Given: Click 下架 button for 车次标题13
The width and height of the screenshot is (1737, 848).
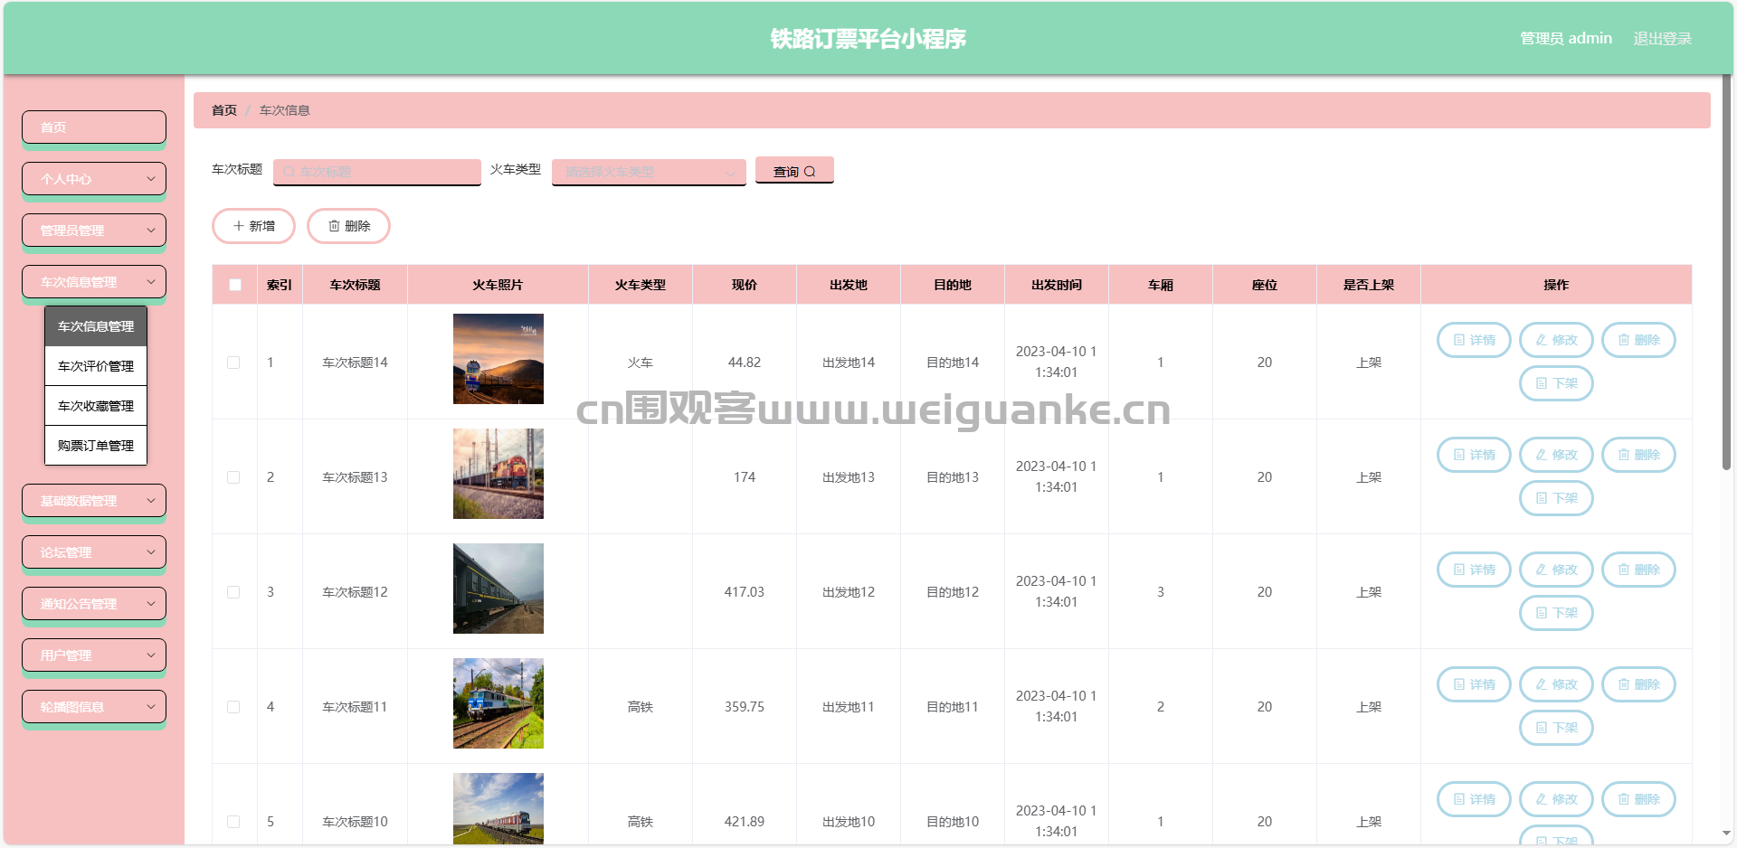Looking at the screenshot, I should (1556, 498).
